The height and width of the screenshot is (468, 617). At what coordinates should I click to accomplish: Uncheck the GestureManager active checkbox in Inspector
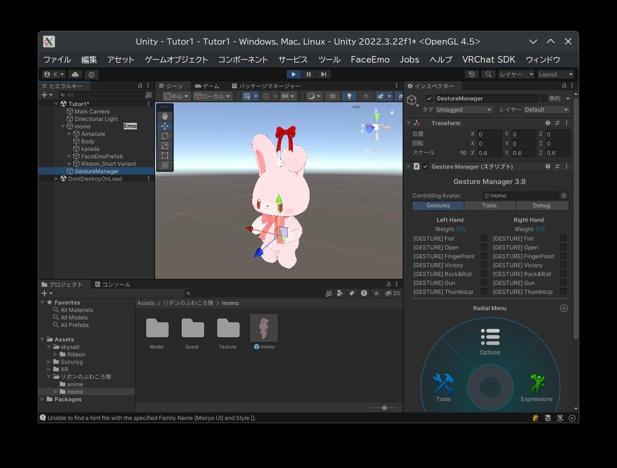pyautogui.click(x=429, y=98)
